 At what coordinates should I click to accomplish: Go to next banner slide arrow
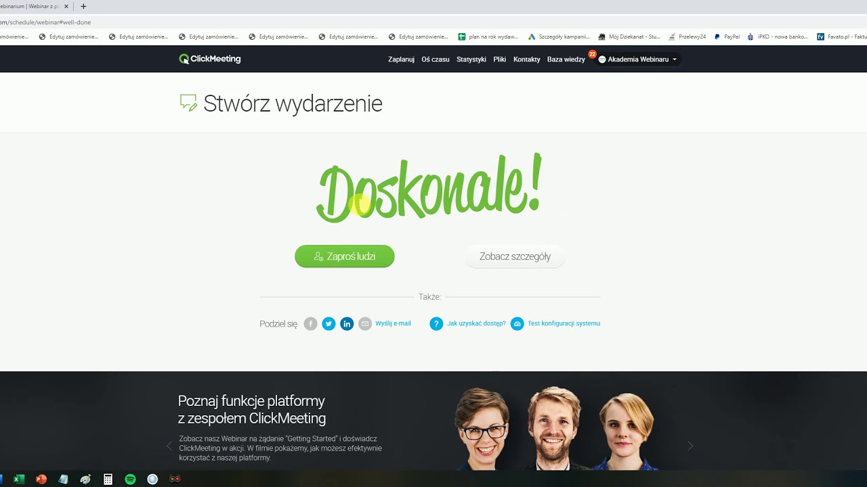coord(690,446)
